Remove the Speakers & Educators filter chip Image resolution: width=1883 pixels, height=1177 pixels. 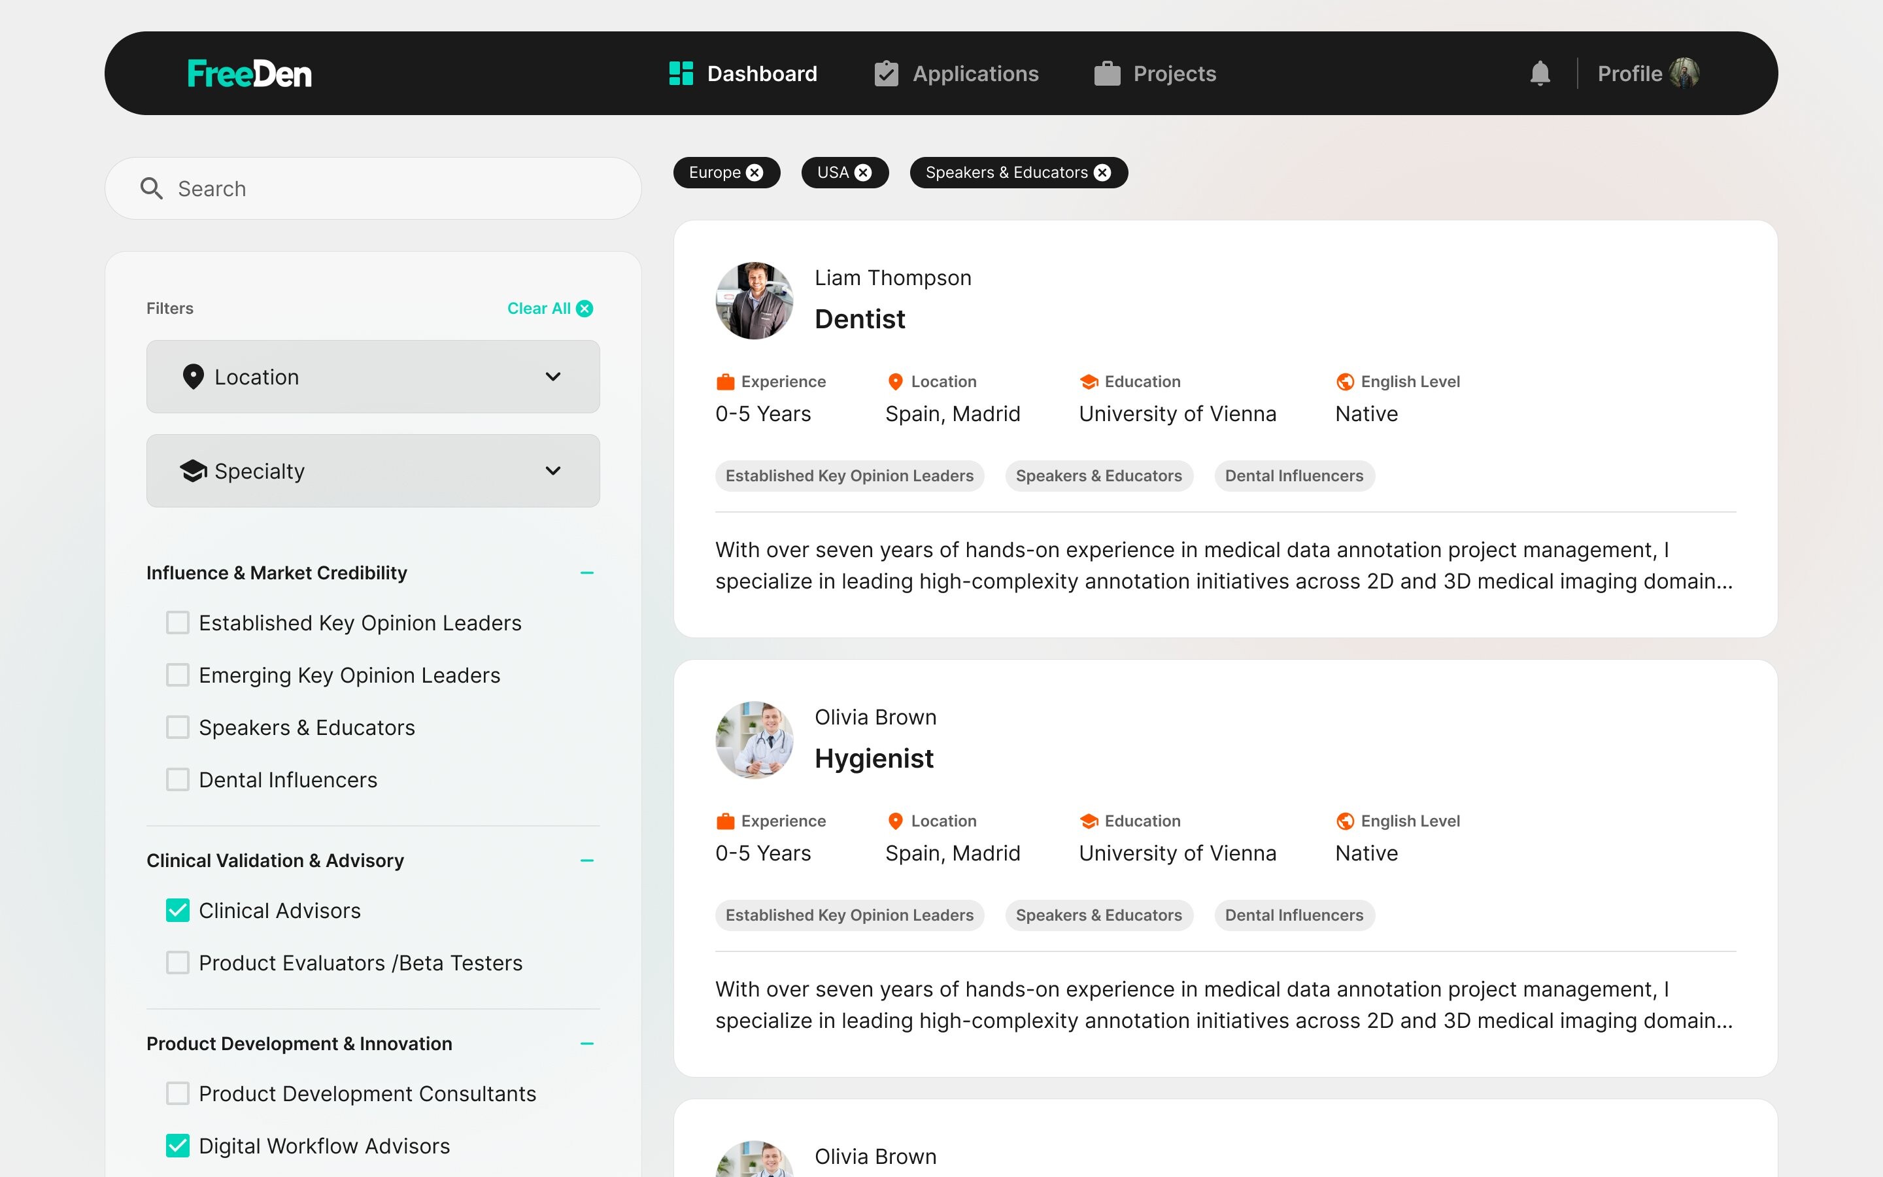pos(1102,173)
